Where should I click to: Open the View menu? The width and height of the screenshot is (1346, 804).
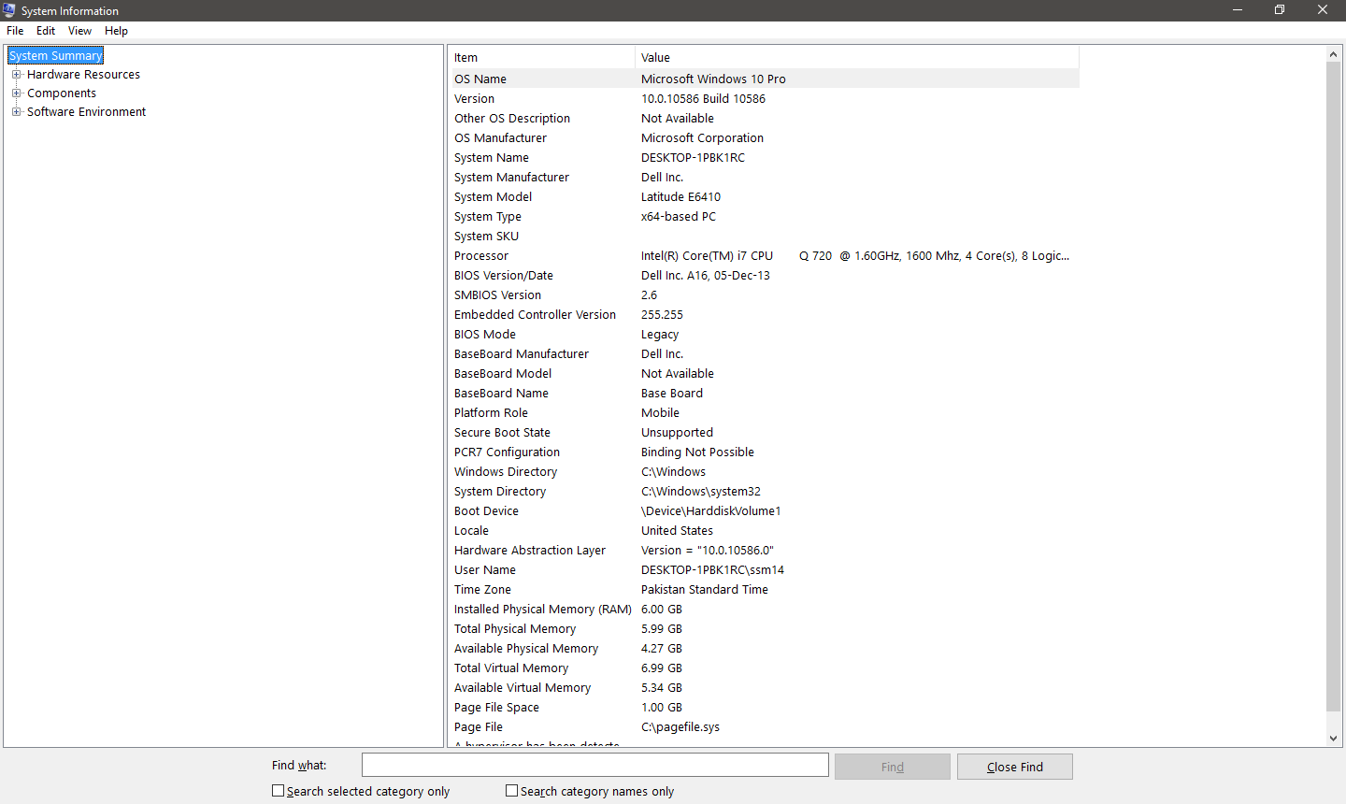point(79,31)
